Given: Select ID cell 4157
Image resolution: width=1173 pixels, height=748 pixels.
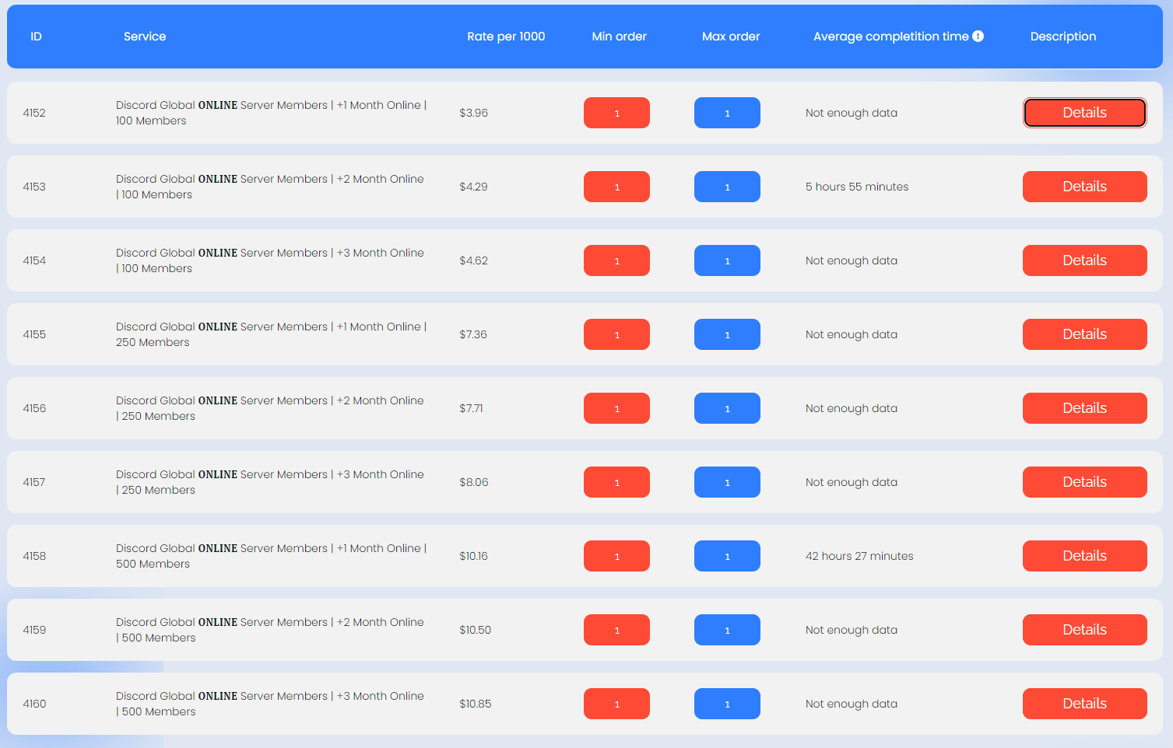Looking at the screenshot, I should [34, 482].
